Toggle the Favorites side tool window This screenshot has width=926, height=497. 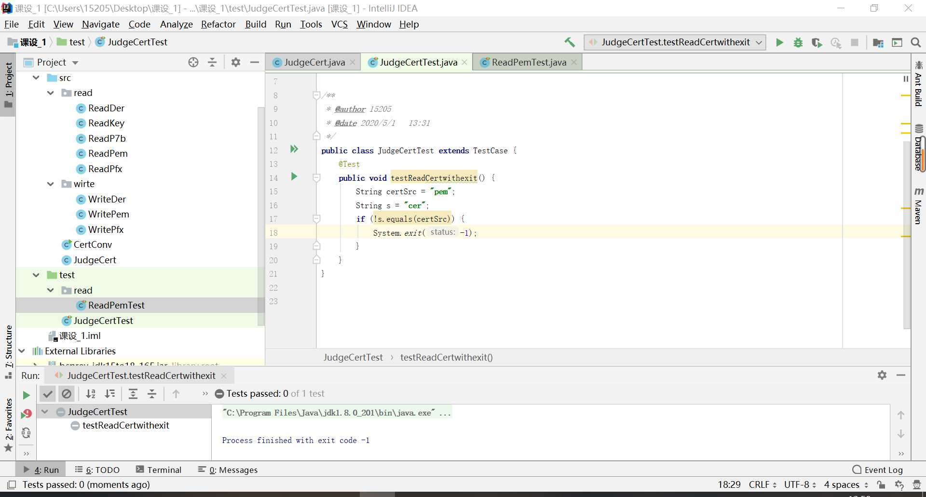(x=9, y=424)
